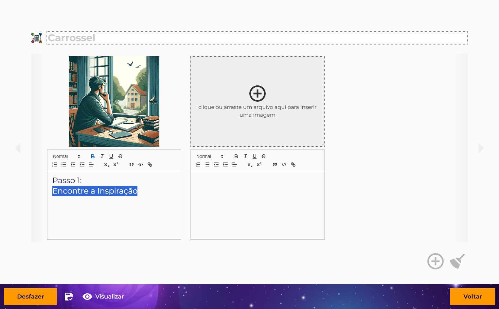The width and height of the screenshot is (499, 309).
Task: Toggle strikethrough in second slide editor
Action: point(264,156)
